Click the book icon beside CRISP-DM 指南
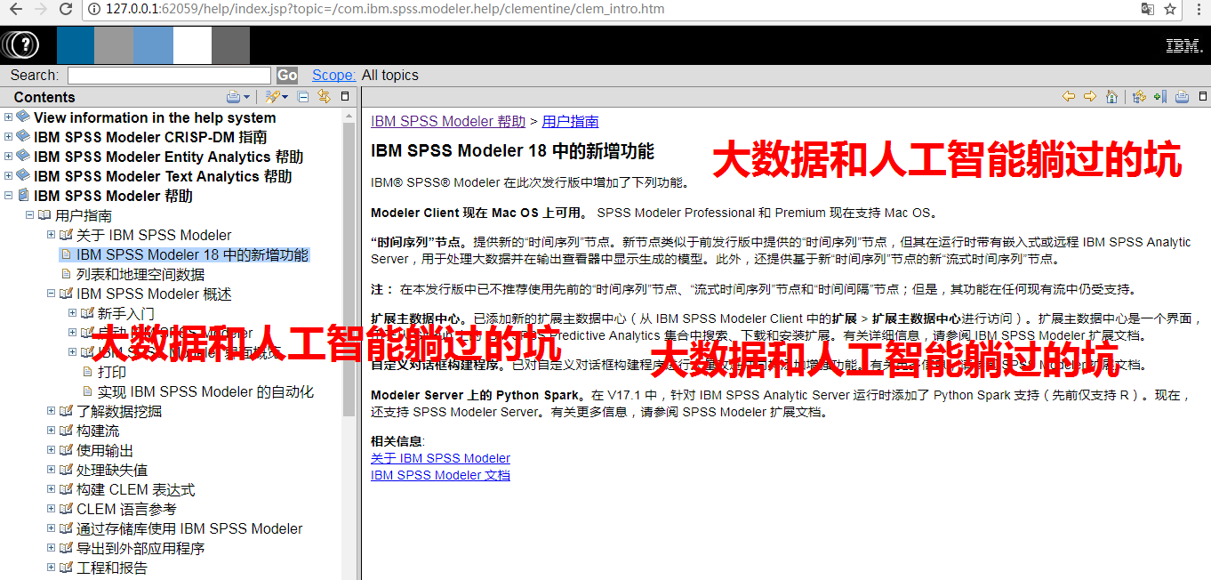The width and height of the screenshot is (1211, 580). click(x=23, y=137)
